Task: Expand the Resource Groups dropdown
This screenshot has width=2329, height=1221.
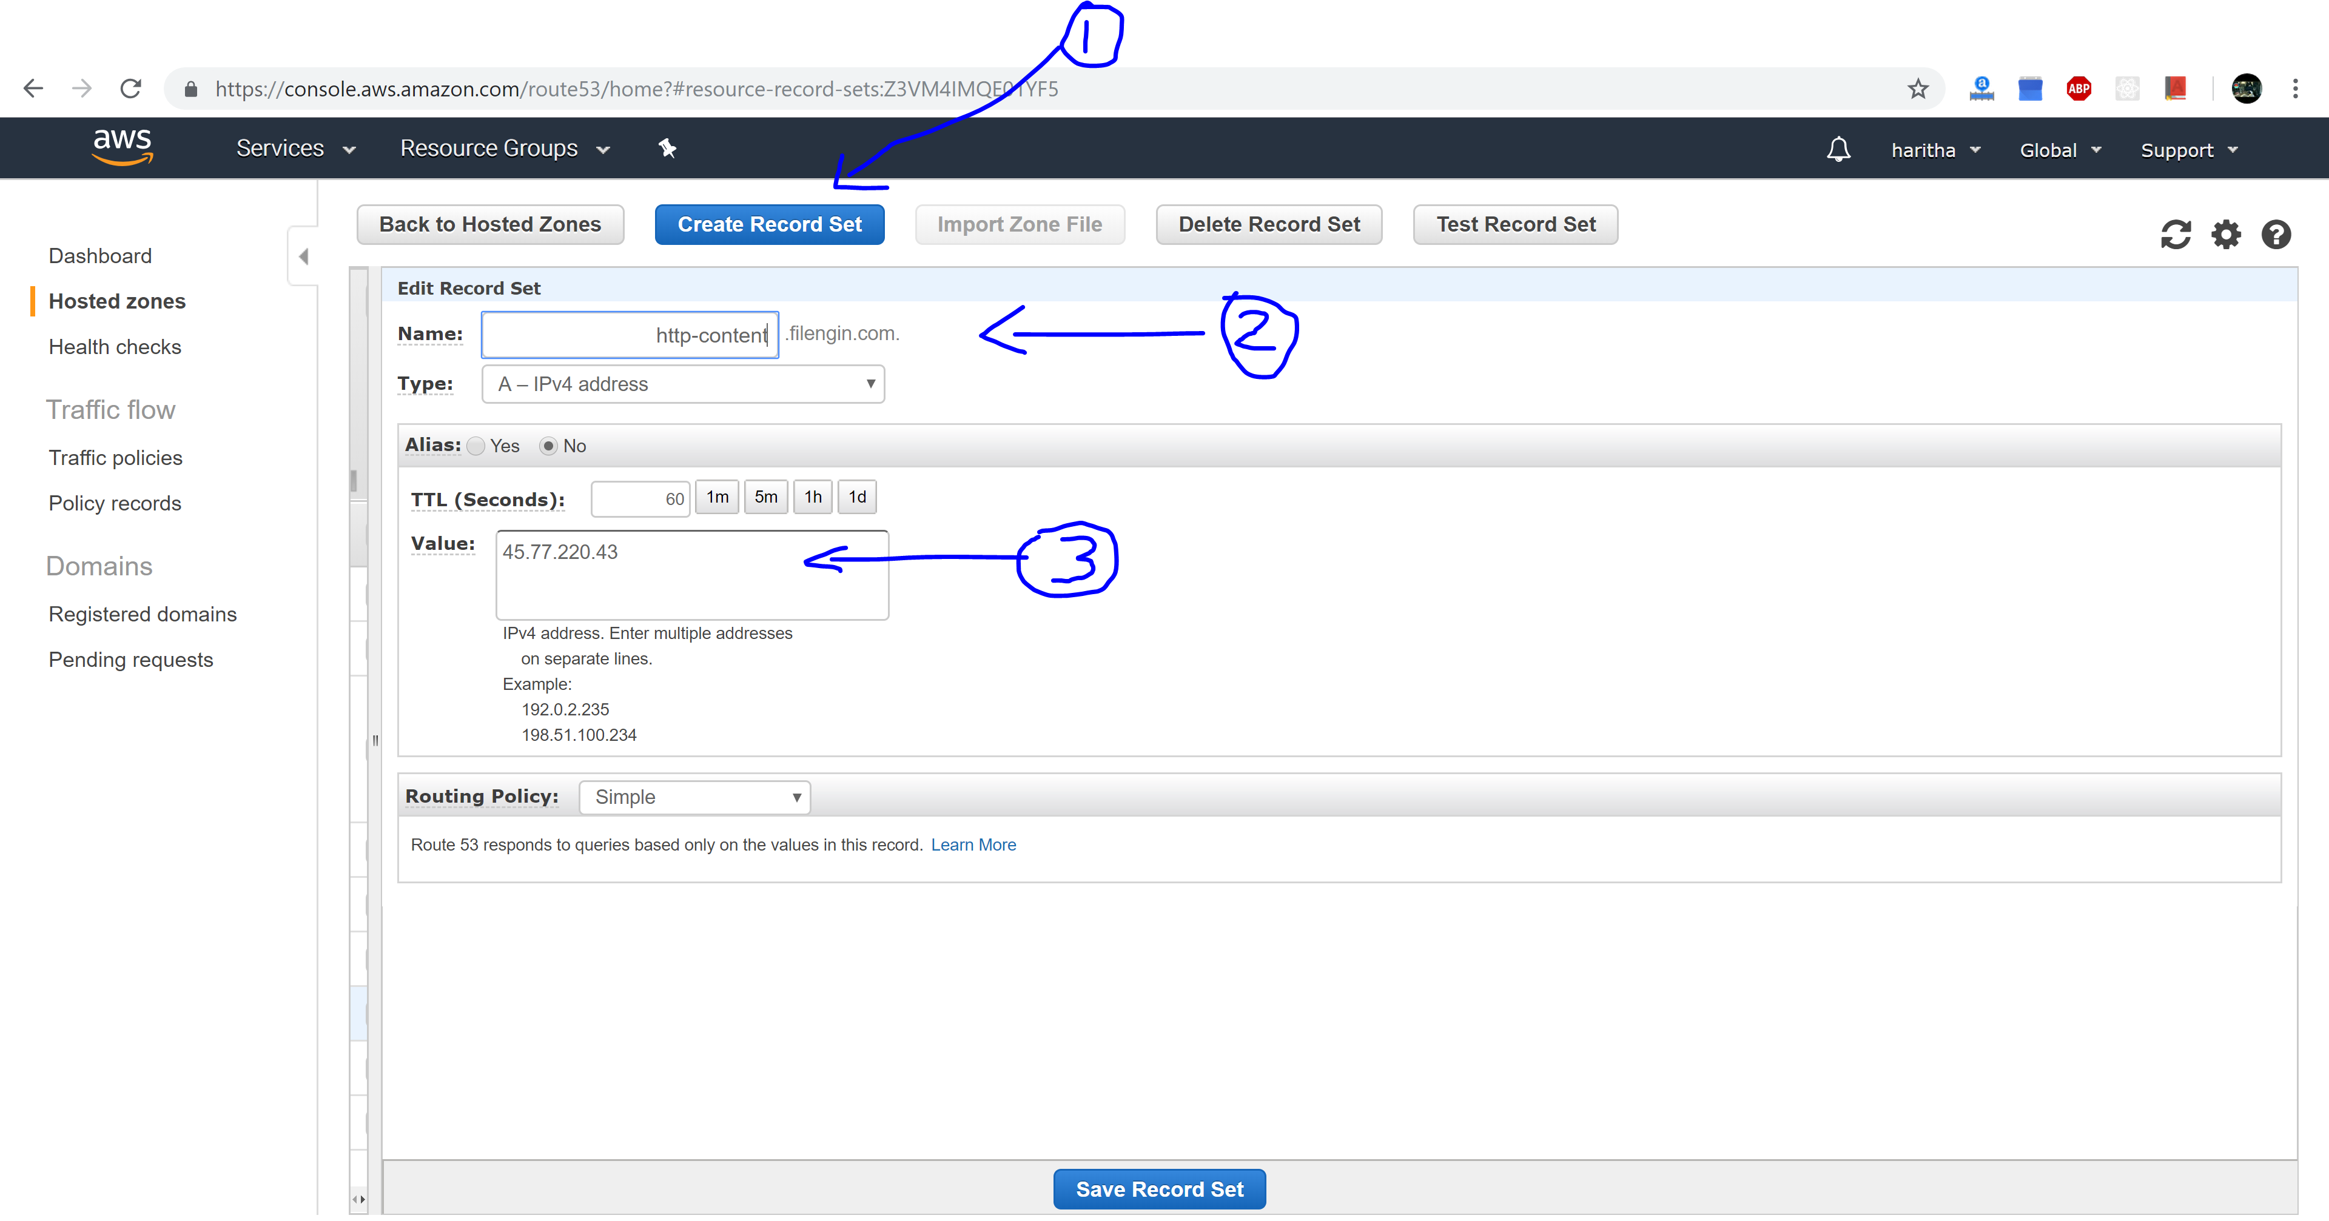Action: coord(505,148)
